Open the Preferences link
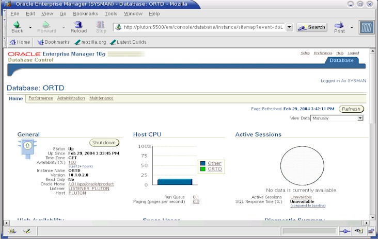This screenshot has width=378, height=239. click(x=323, y=53)
